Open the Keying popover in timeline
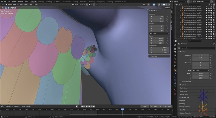The height and width of the screenshot is (118, 216). [17, 106]
